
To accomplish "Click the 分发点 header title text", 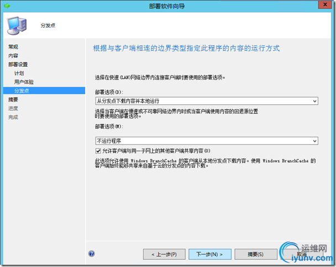I will pos(48,25).
